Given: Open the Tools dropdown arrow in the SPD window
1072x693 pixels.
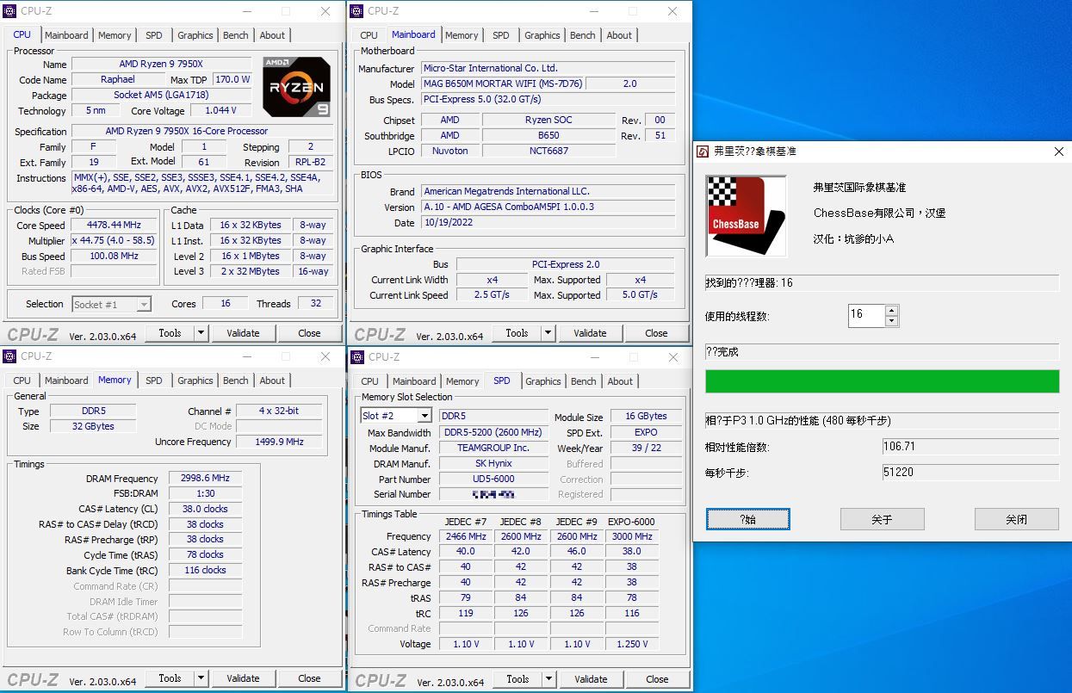Looking at the screenshot, I should click(548, 679).
